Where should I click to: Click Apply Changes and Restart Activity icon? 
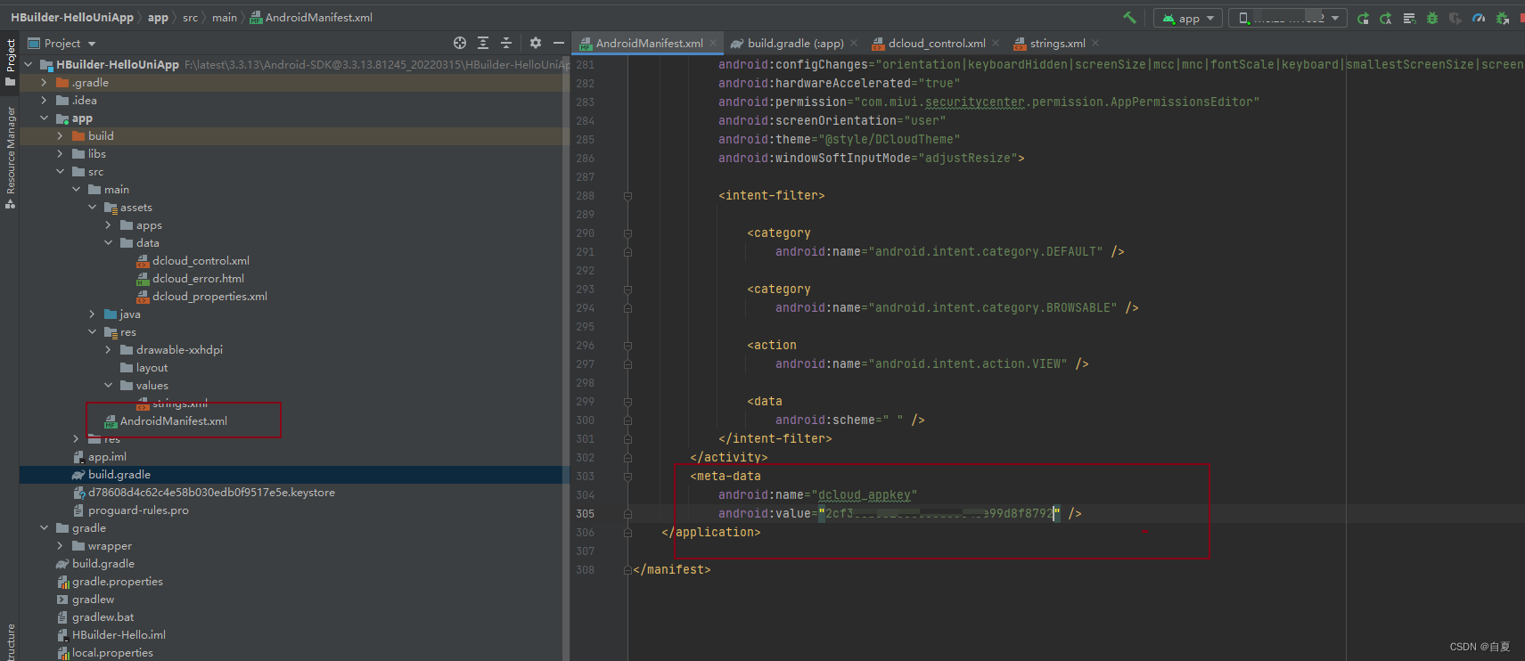1363,18
